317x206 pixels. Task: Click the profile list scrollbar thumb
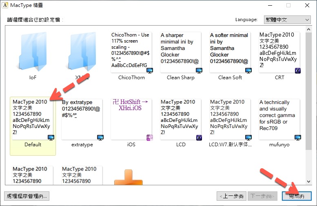click(308, 91)
